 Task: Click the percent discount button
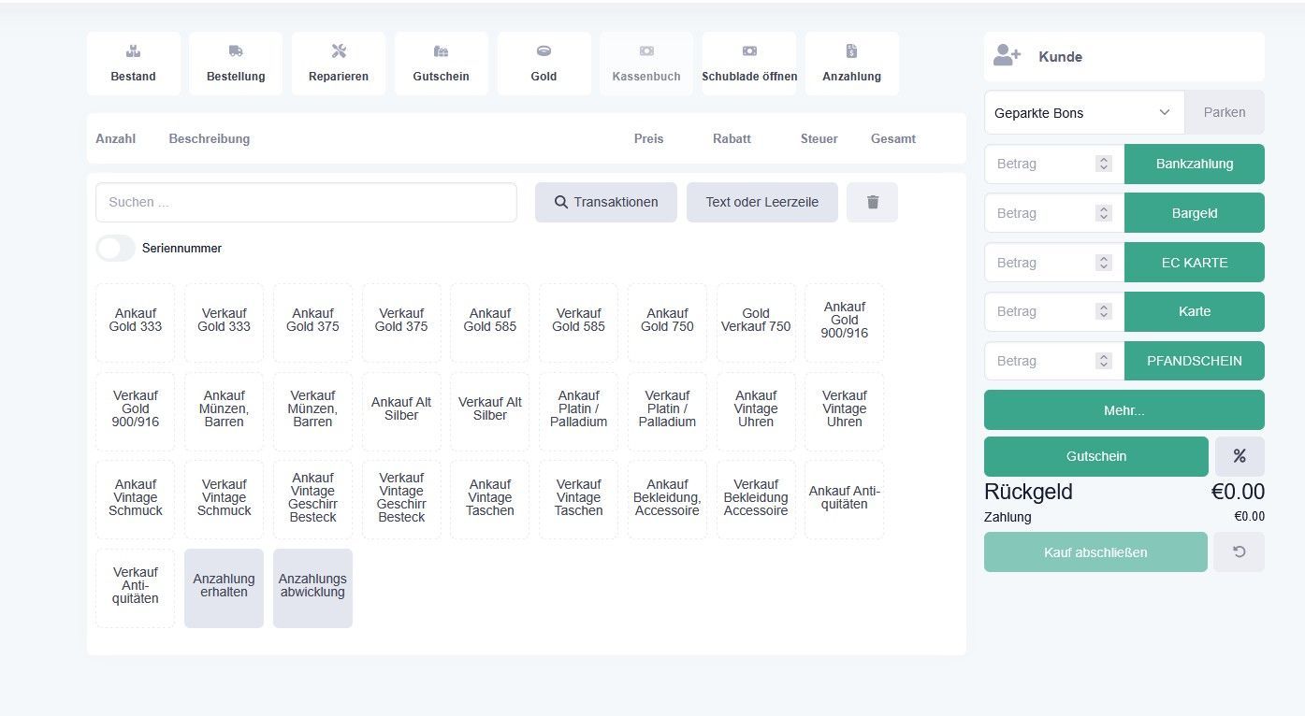pos(1240,456)
